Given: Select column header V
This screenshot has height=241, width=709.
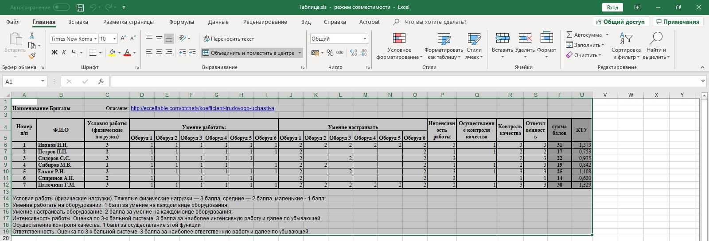Looking at the screenshot, I should tap(605, 95).
